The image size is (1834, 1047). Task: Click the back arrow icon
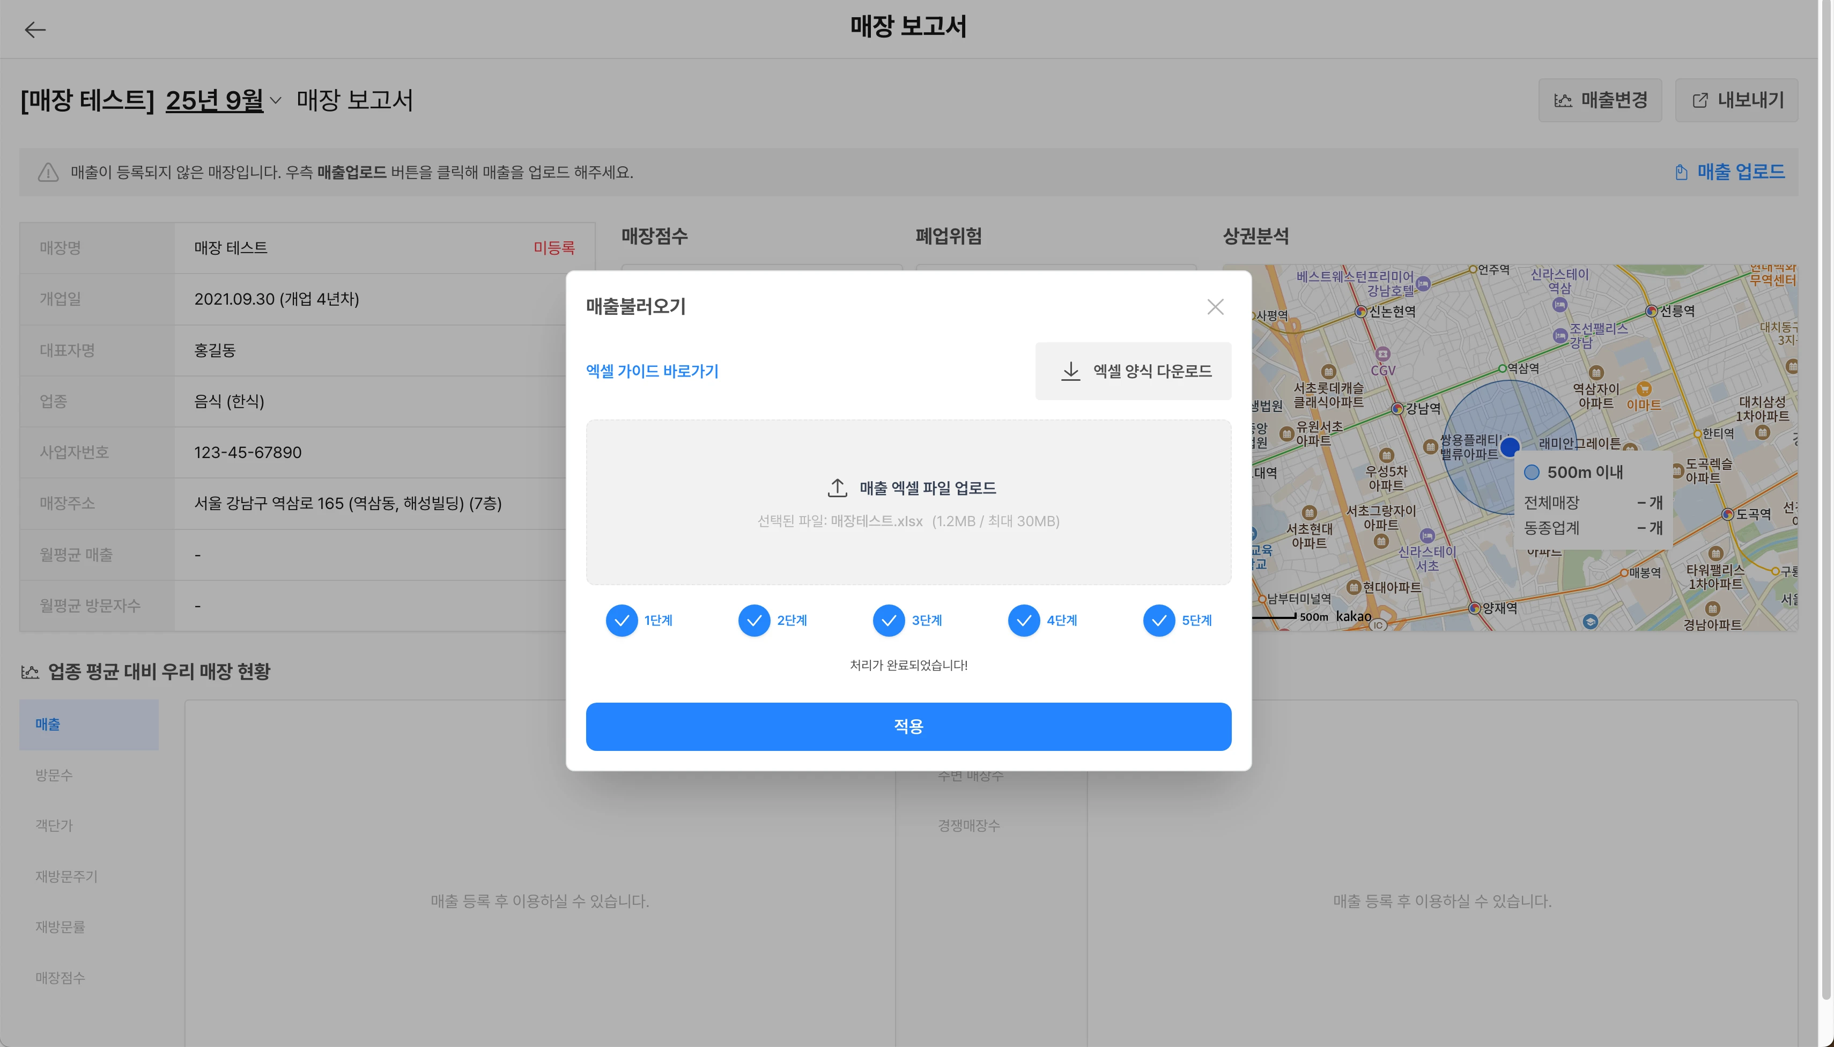(x=34, y=30)
